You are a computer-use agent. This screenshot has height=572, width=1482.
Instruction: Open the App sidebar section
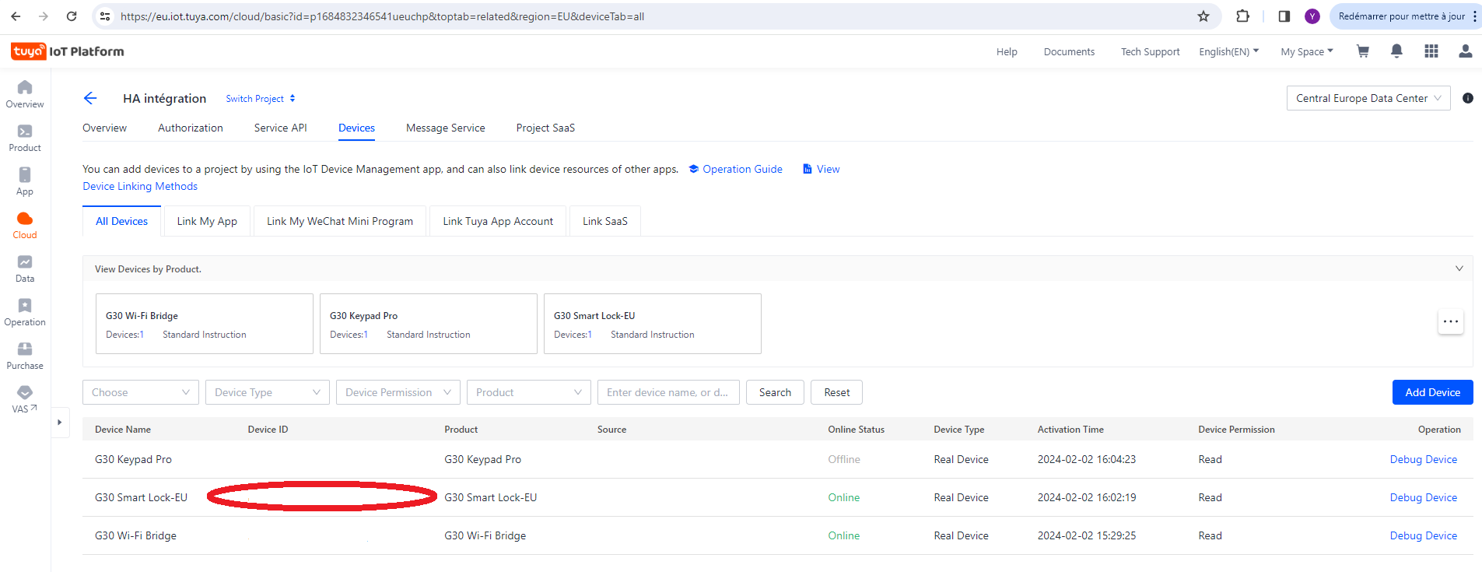[x=25, y=181]
